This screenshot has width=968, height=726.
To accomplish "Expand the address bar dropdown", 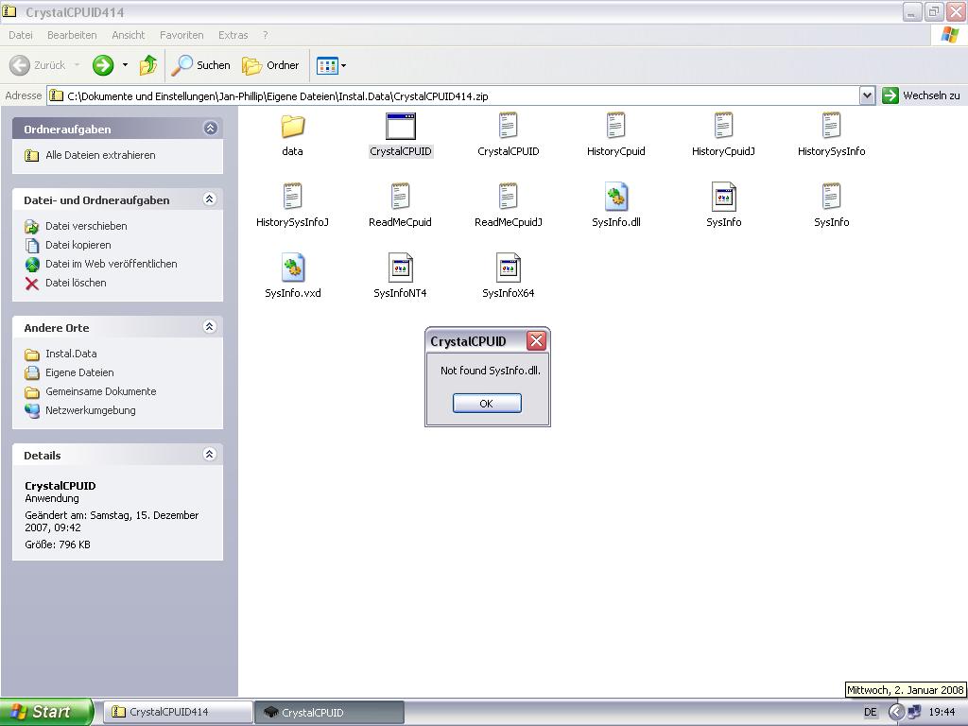I will tap(868, 95).
